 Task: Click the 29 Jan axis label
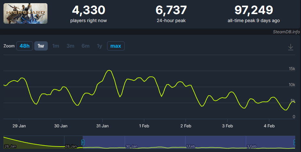point(19,126)
